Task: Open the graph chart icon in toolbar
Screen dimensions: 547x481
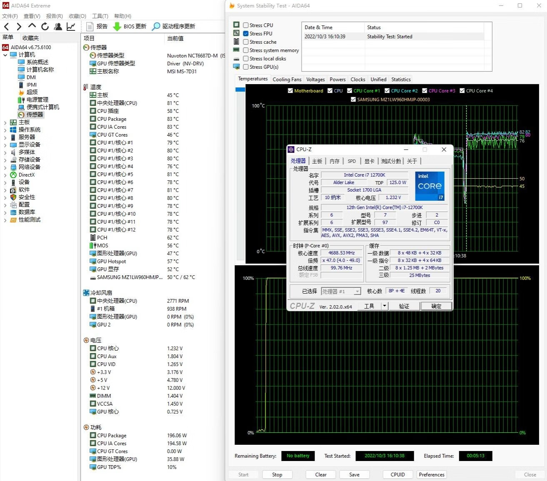Action: (71, 27)
